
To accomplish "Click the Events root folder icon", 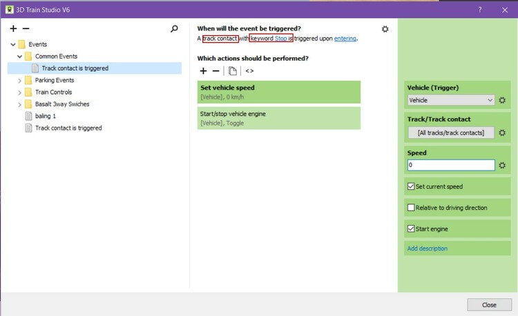I will [22, 44].
